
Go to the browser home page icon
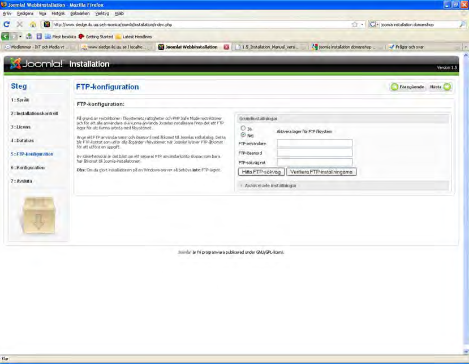(x=33, y=24)
